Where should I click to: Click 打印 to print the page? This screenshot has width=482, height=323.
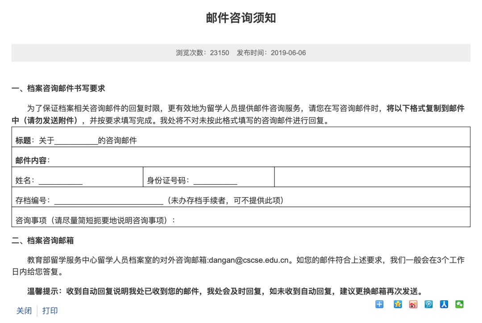50,311
